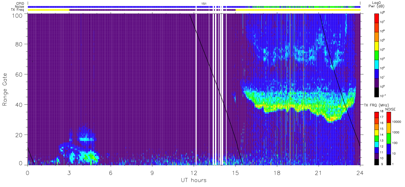Click the 1000 label on the NOISE scale
405x187 pixels.
tap(396, 133)
